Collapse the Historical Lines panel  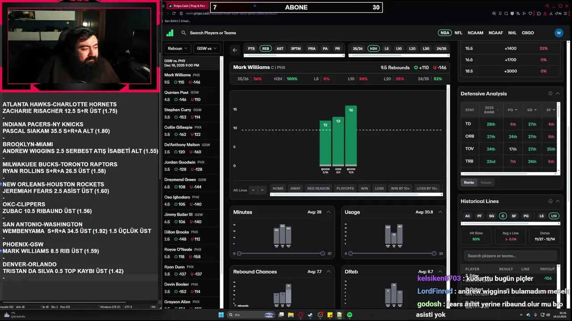tap(558, 201)
